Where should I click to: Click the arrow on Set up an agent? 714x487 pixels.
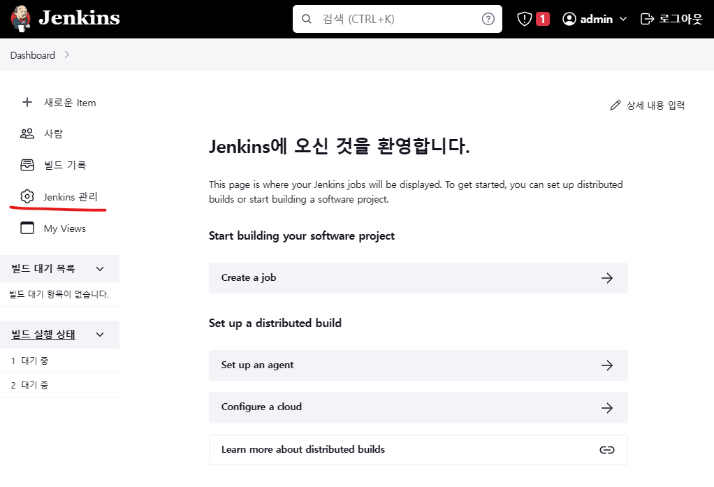click(607, 365)
